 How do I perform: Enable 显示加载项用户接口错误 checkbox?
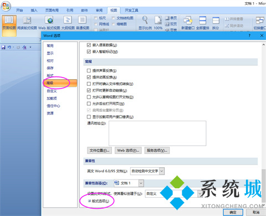point(89,117)
